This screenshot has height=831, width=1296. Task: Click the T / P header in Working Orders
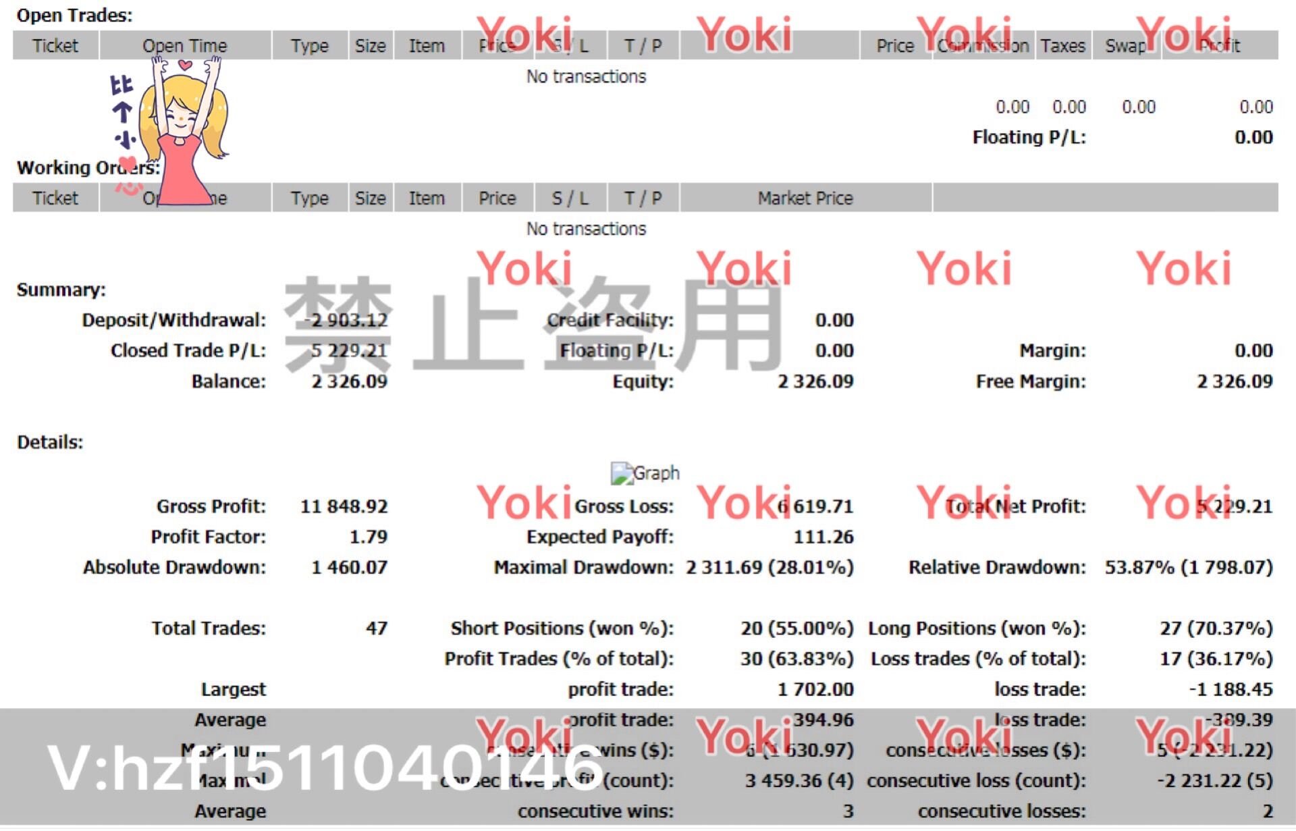[643, 198]
